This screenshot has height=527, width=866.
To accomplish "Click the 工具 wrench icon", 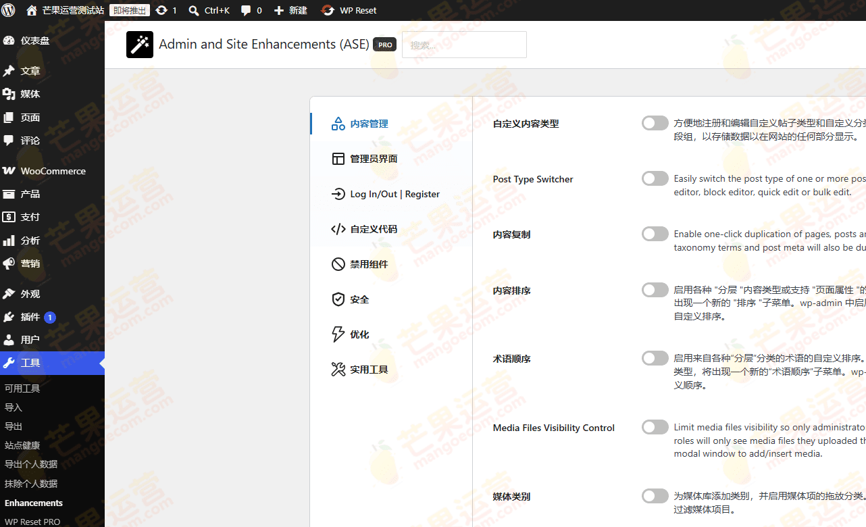I will point(9,363).
